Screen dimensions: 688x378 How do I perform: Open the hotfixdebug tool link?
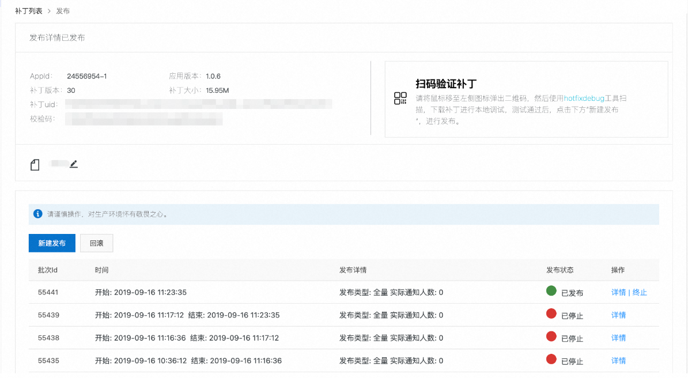click(x=584, y=99)
